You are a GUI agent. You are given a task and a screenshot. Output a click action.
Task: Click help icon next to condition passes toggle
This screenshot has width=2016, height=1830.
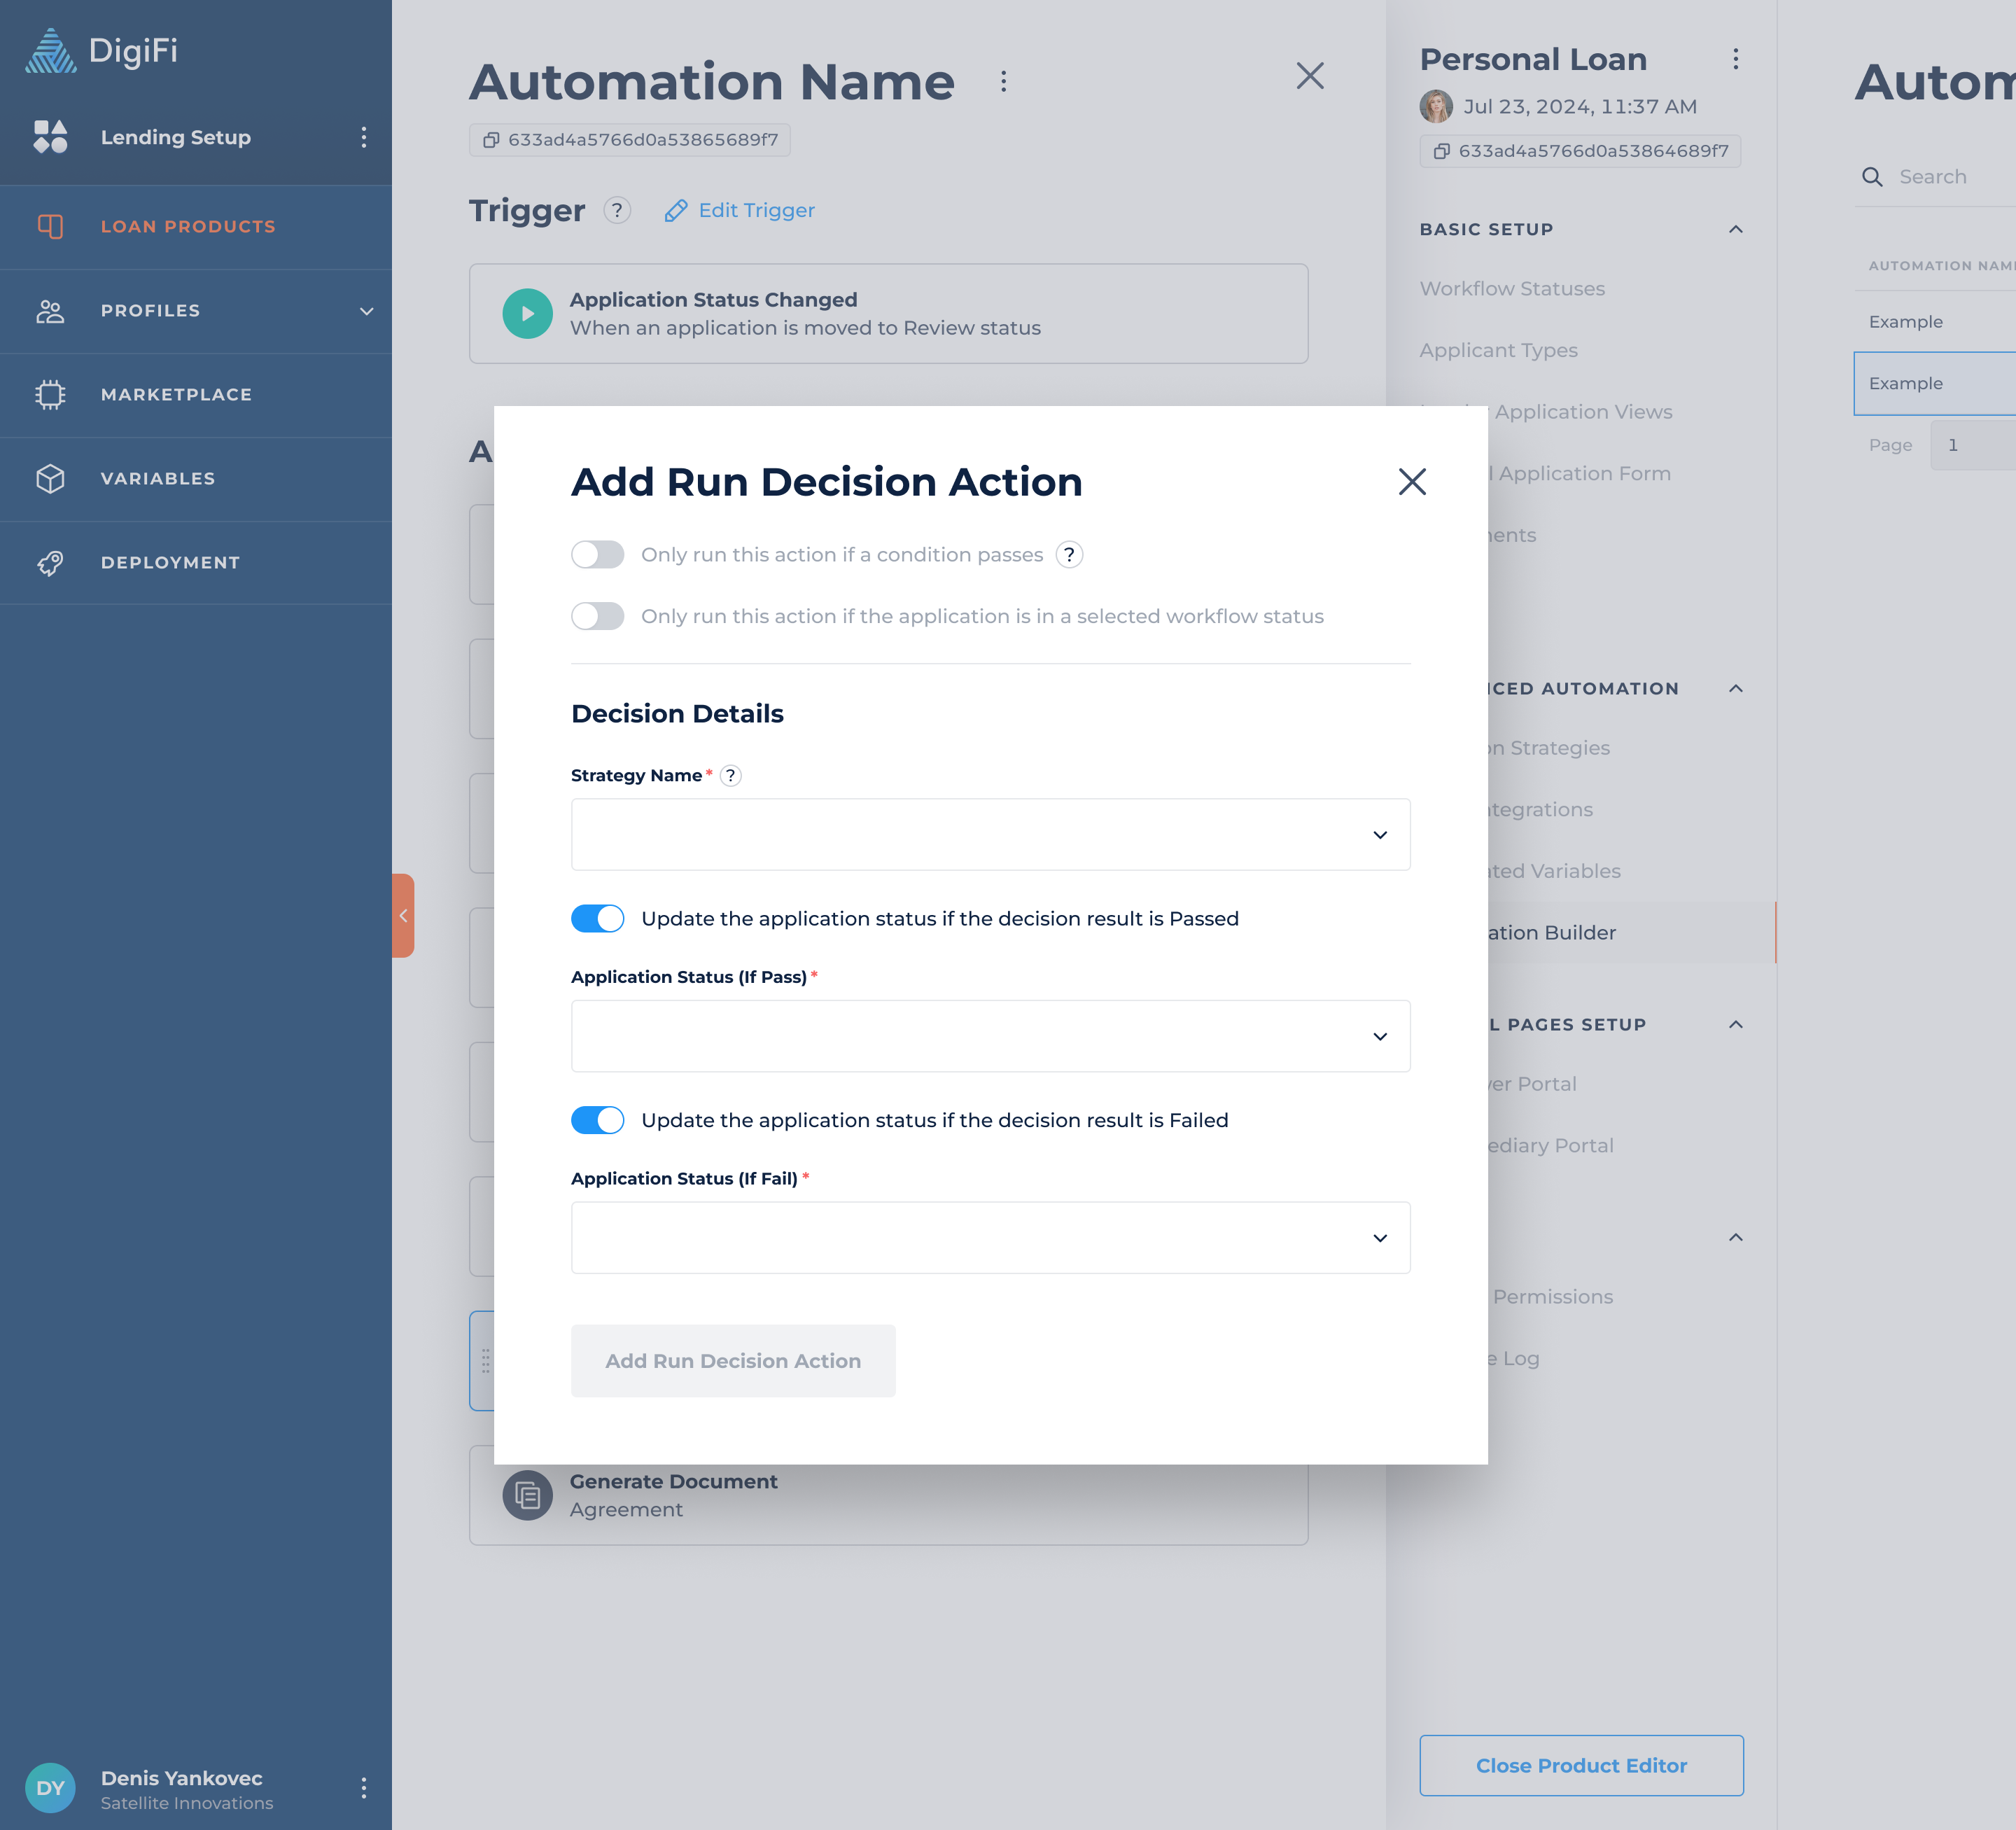pyautogui.click(x=1069, y=554)
